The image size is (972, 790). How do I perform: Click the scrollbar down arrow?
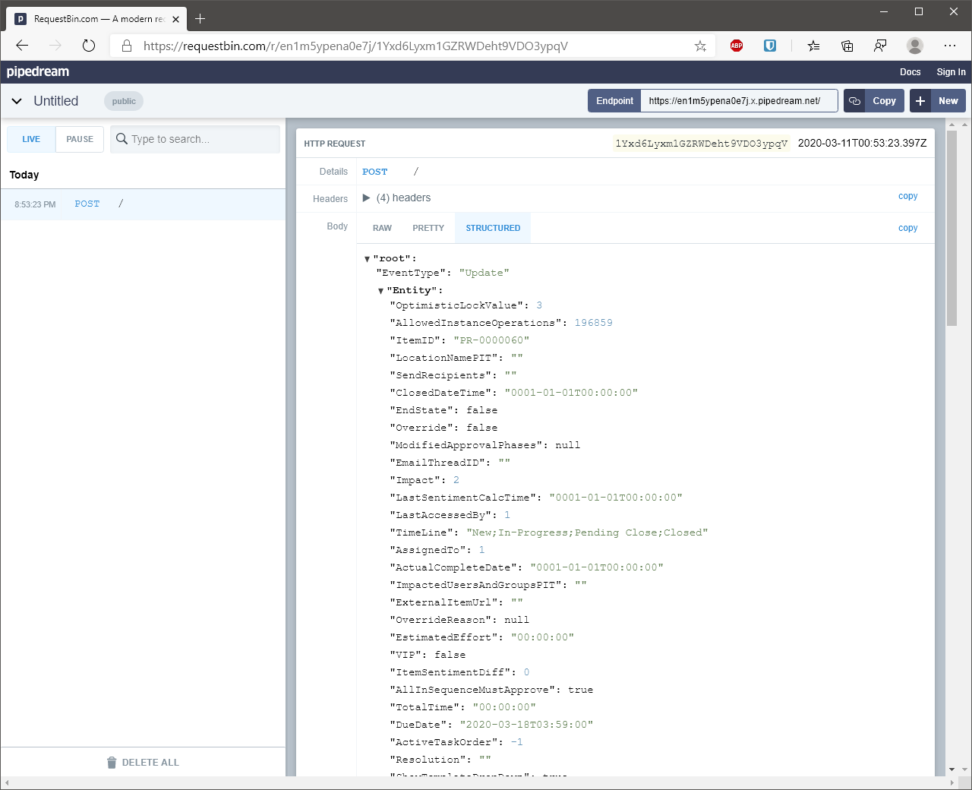(951, 769)
